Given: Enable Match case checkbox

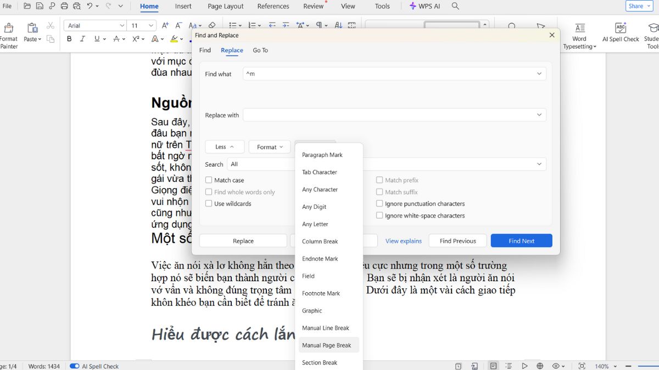Looking at the screenshot, I should tap(209, 180).
